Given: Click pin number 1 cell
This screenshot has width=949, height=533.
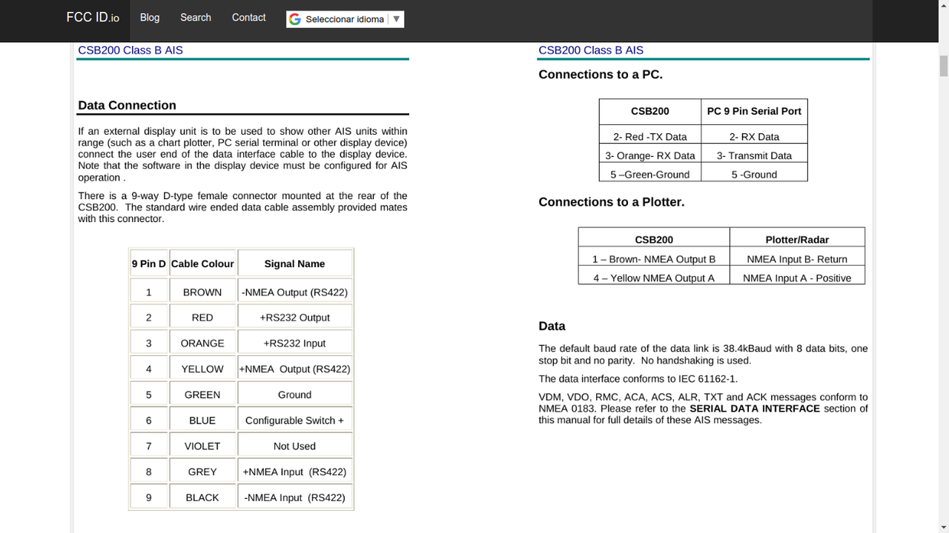Looking at the screenshot, I should point(149,292).
